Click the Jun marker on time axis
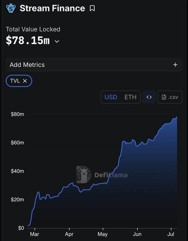 click(137, 234)
